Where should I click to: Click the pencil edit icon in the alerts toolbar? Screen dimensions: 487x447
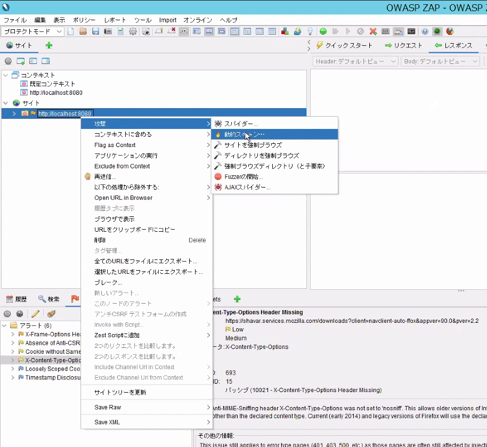click(35, 314)
